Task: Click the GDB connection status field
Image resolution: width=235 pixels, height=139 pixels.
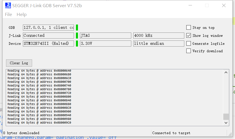Action: click(x=48, y=27)
